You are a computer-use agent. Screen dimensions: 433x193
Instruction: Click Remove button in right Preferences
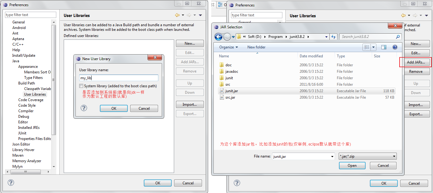click(416, 72)
